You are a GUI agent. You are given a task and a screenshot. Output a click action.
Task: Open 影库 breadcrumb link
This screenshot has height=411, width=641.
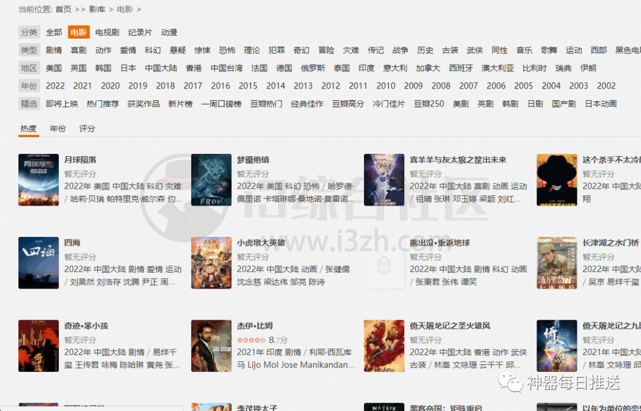coord(97,9)
